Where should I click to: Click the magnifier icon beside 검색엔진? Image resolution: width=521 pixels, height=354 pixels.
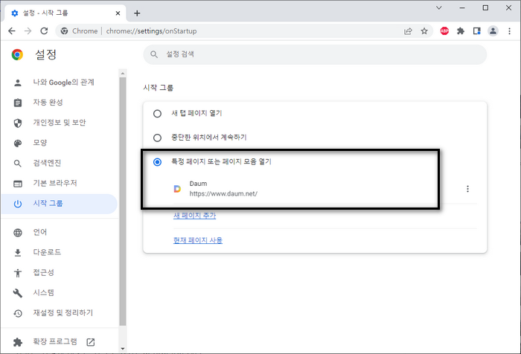[18, 164]
